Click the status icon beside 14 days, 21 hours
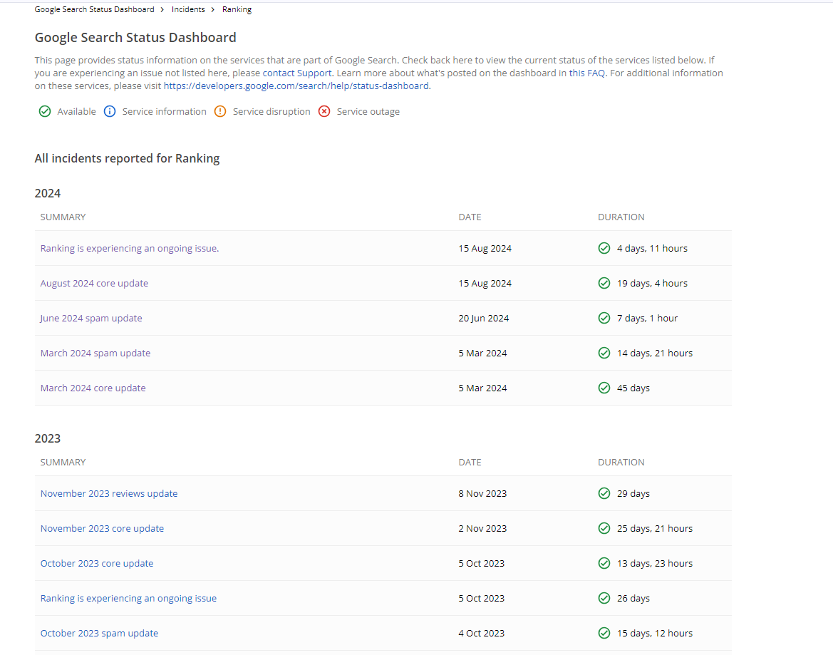The width and height of the screenshot is (833, 655). click(604, 354)
